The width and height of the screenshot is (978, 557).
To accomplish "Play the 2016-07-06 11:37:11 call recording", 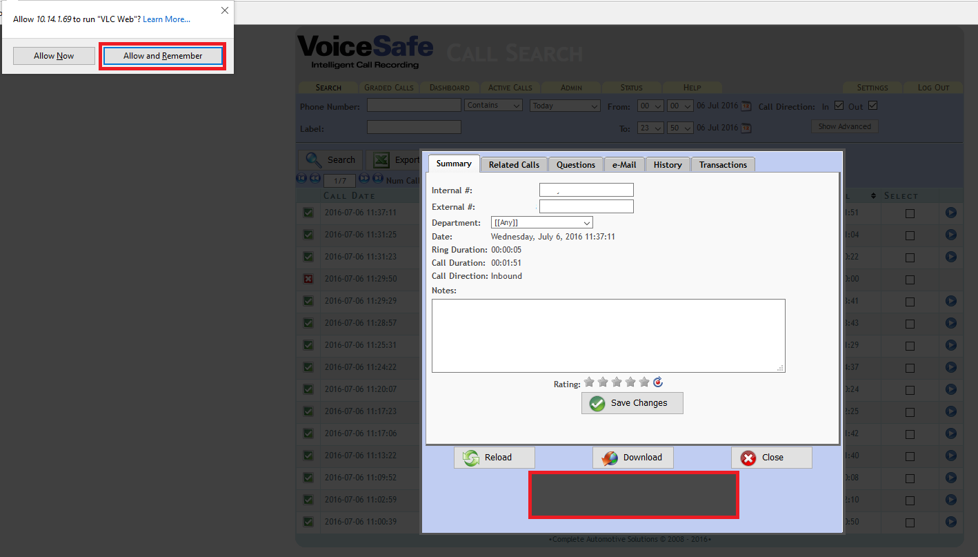I will coord(951,213).
